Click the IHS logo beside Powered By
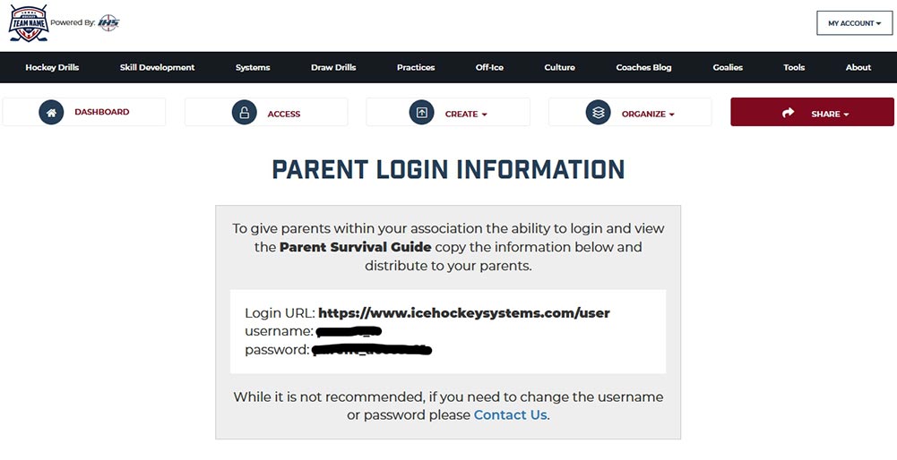Viewport: 897px width, 460px height. pyautogui.click(x=108, y=22)
